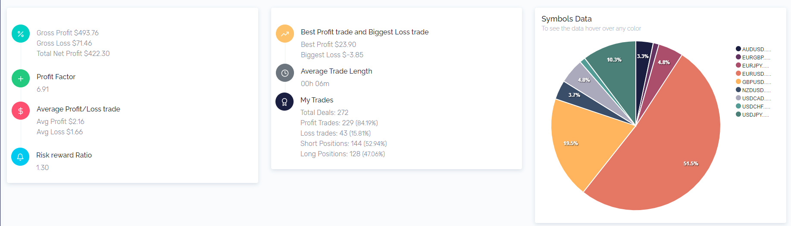Select the USDCAD legend item

point(753,98)
